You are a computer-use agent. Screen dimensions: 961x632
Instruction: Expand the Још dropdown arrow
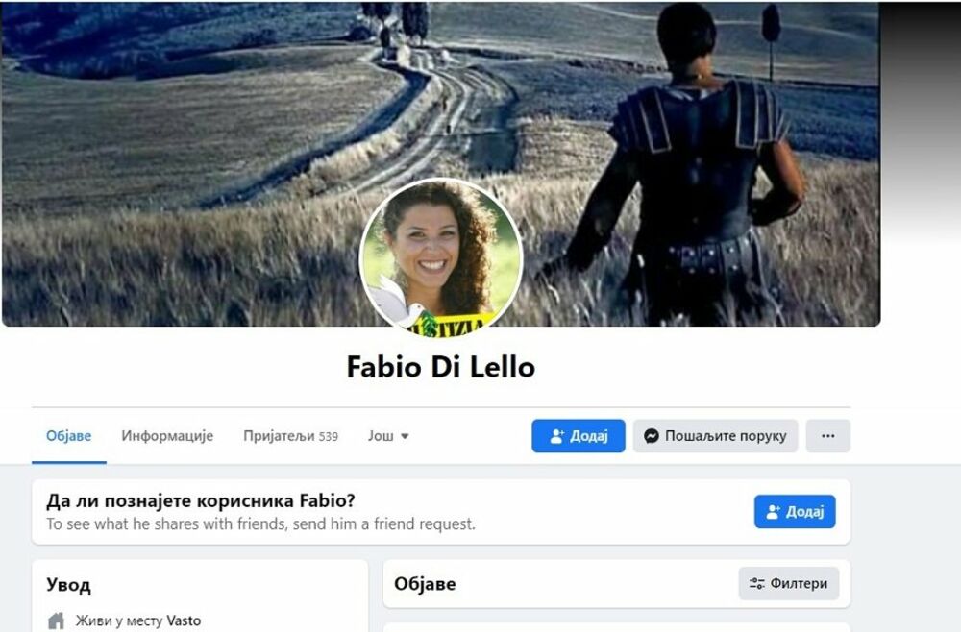click(405, 437)
